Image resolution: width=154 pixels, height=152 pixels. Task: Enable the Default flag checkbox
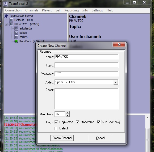click(56, 128)
